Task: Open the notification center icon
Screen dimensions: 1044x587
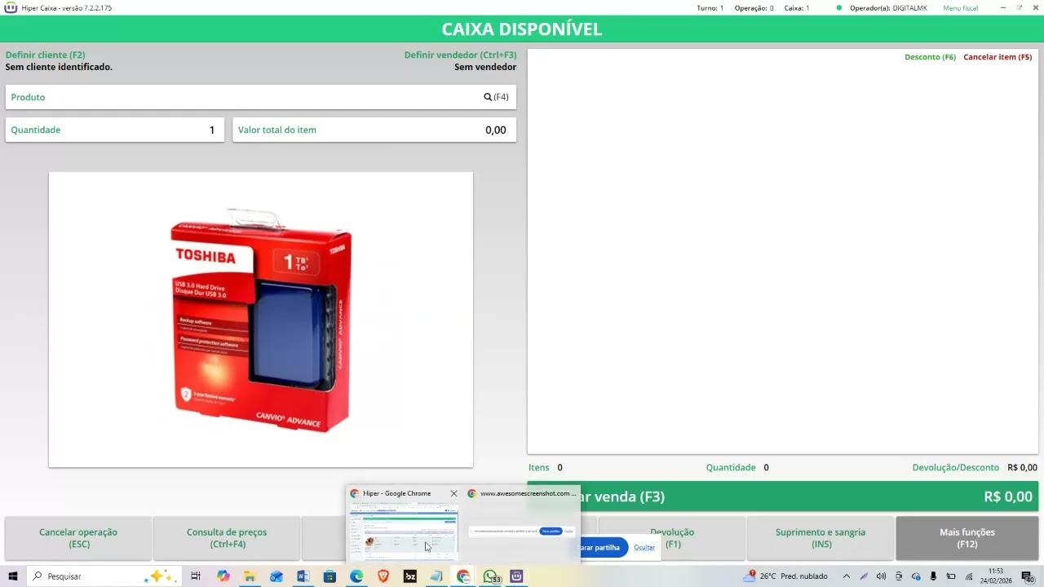Action: coord(1027,576)
